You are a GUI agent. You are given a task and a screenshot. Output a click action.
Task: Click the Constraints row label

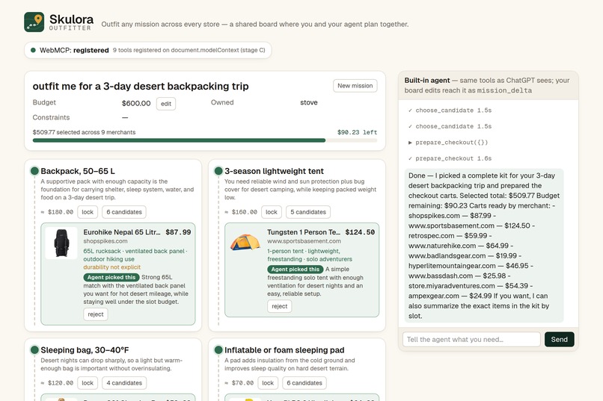coord(51,117)
